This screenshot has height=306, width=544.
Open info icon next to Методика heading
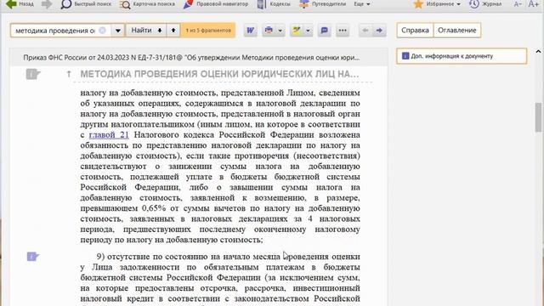(x=32, y=74)
